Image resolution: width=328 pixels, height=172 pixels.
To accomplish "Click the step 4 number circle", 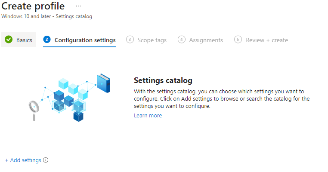I will pos(182,40).
